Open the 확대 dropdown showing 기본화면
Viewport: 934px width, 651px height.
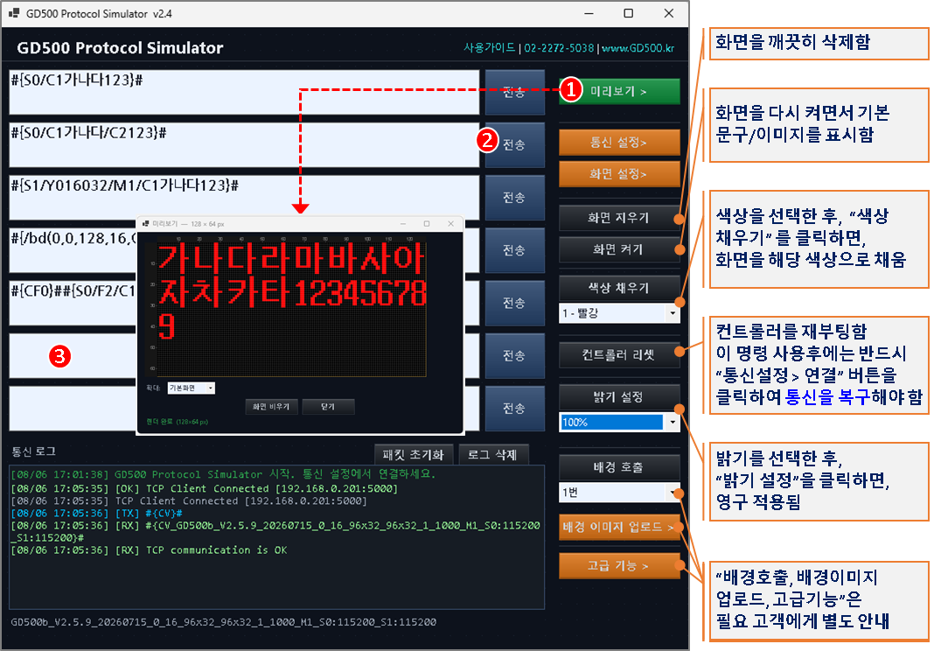[x=192, y=388]
